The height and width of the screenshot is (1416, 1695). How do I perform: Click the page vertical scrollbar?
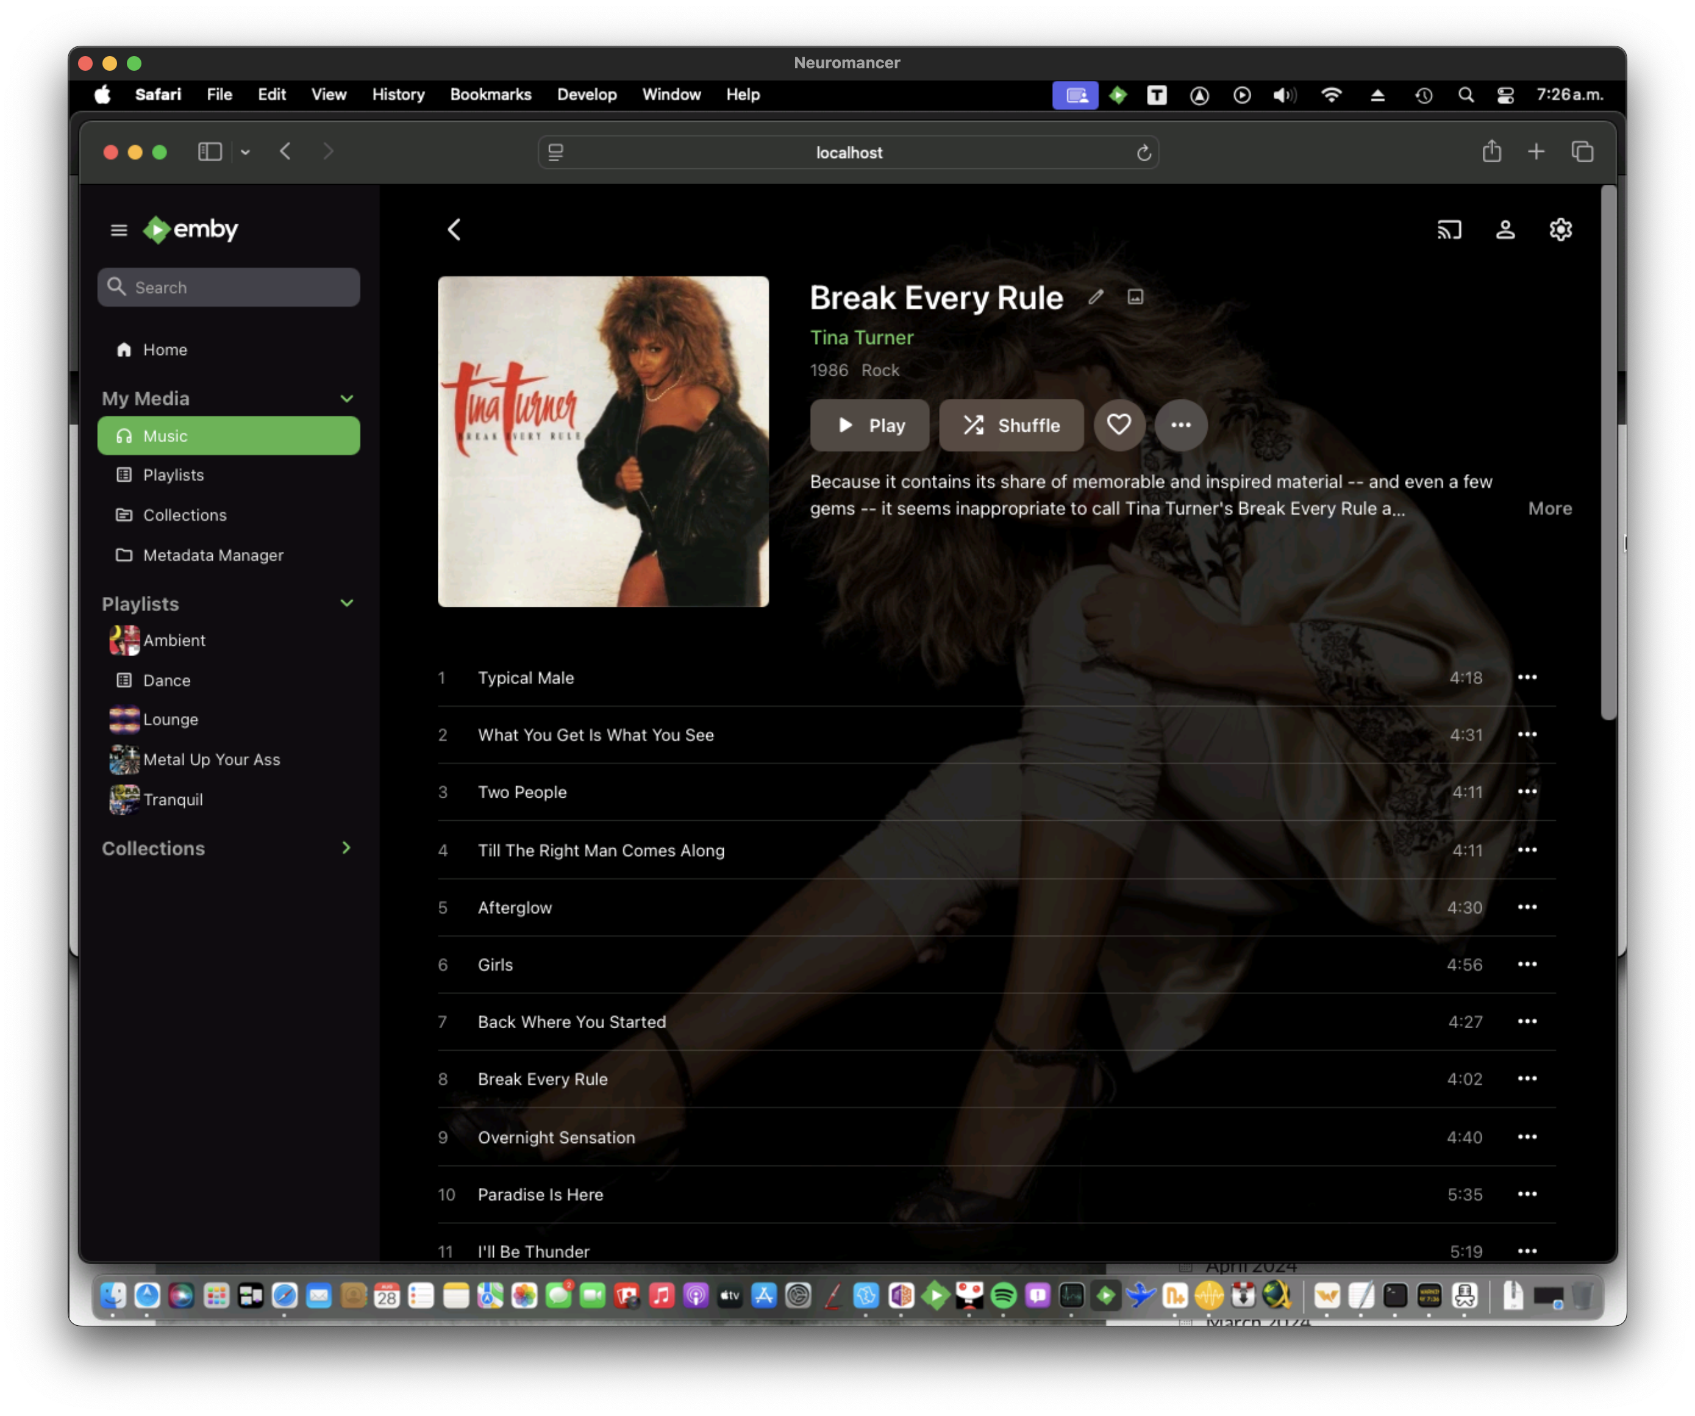coord(1608,452)
